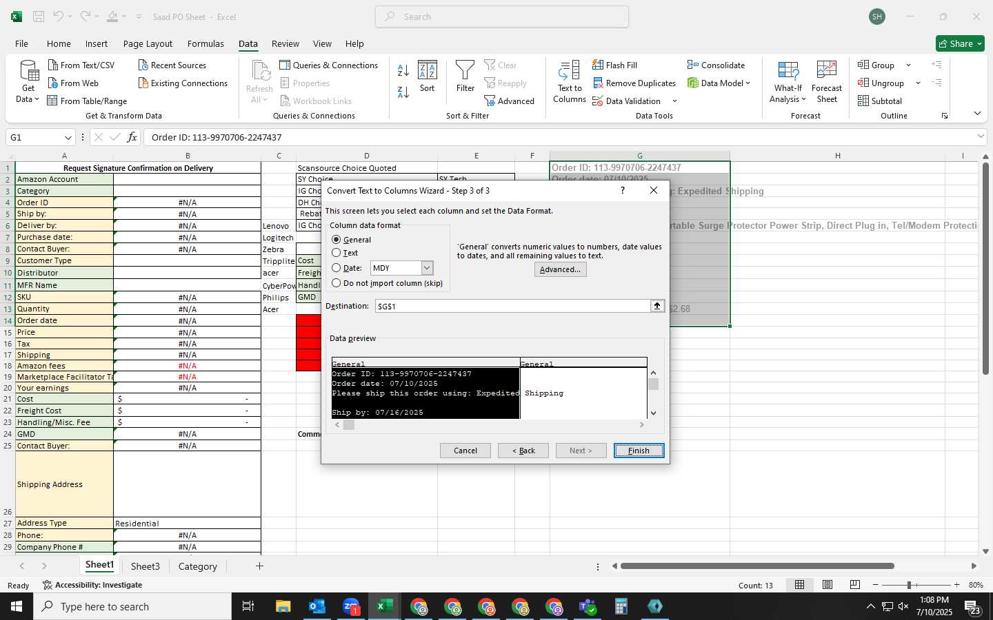This screenshot has width=993, height=620.
Task: Switch to Page Break Preview view
Action: click(x=855, y=585)
